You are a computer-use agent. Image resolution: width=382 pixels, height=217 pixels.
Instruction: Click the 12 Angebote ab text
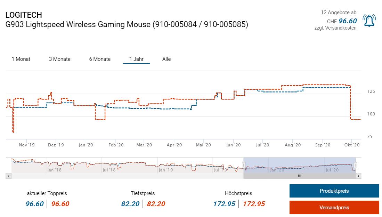point(338,13)
